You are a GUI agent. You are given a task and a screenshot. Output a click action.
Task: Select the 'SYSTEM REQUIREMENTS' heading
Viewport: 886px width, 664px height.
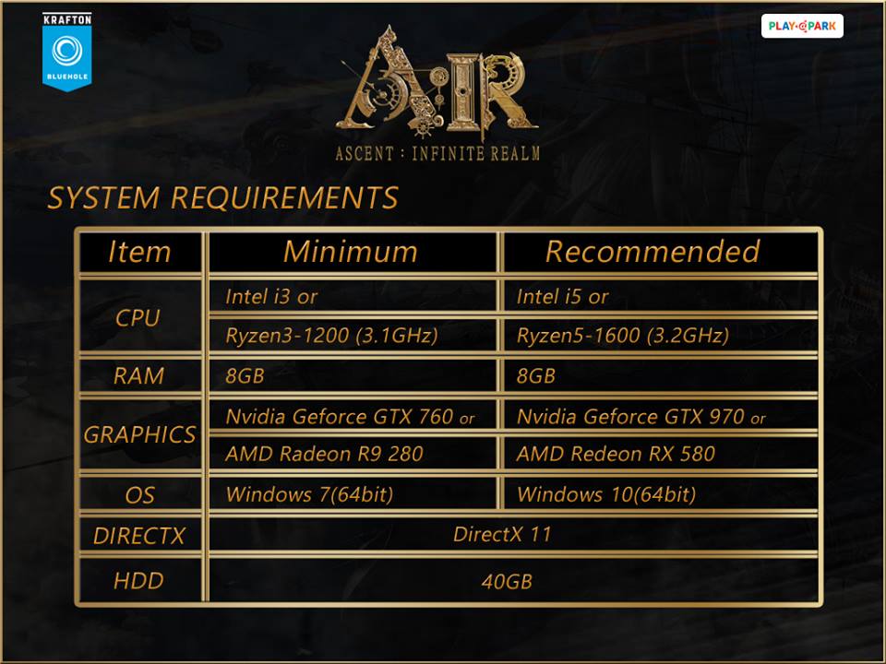(223, 198)
